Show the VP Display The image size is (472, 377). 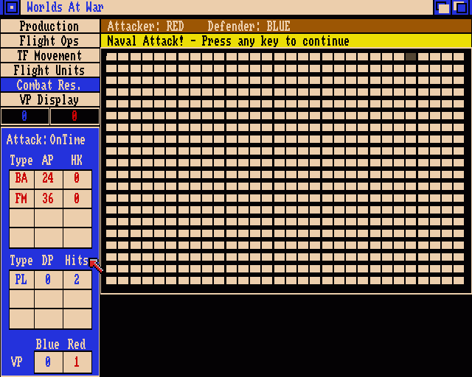pos(49,99)
